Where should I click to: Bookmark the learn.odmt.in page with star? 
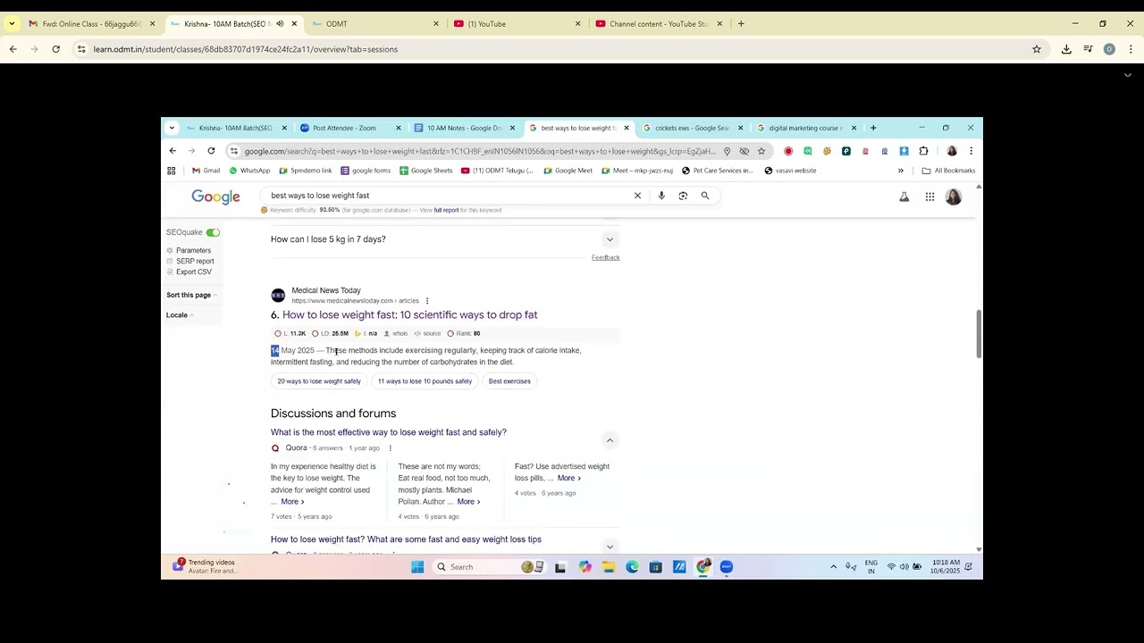1037,49
